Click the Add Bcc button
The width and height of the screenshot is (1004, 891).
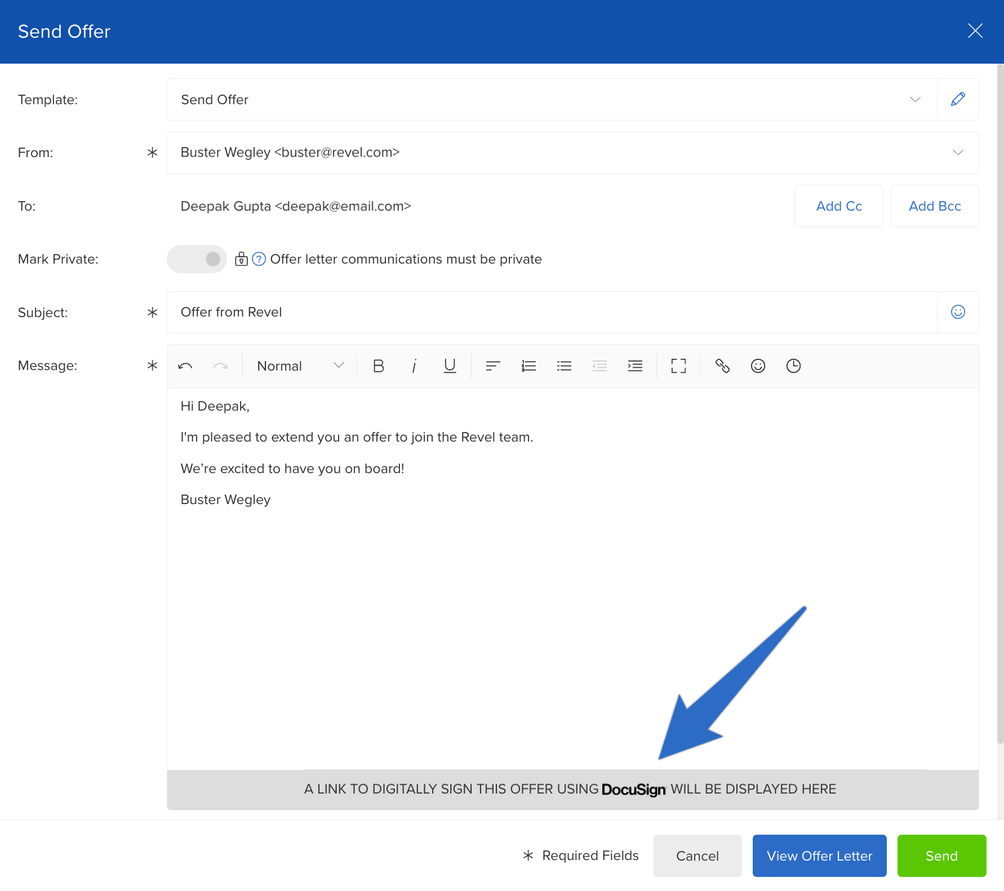pyautogui.click(x=935, y=206)
